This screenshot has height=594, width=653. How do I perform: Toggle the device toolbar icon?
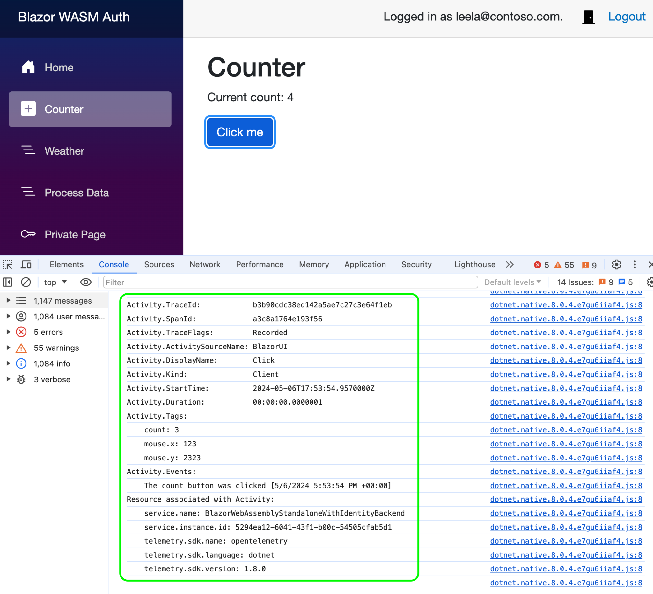26,265
